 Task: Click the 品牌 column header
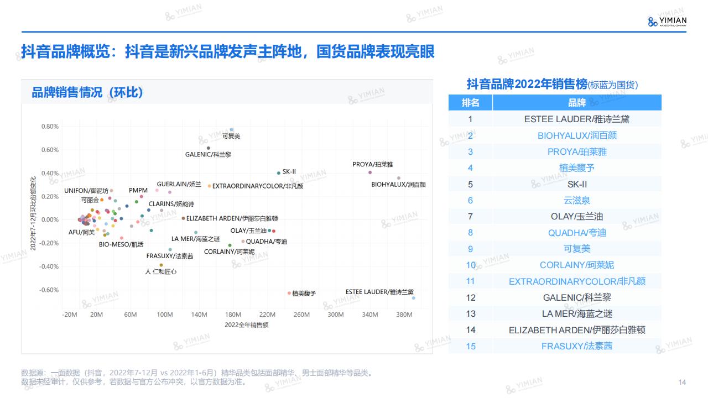[577, 102]
